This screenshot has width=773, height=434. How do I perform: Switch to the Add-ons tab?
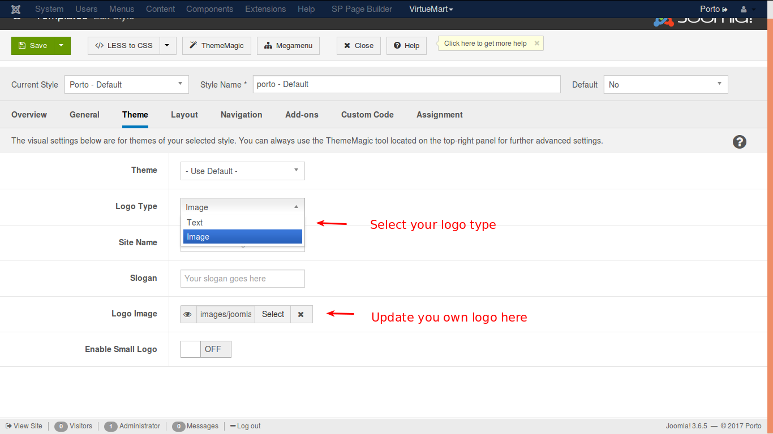point(302,115)
